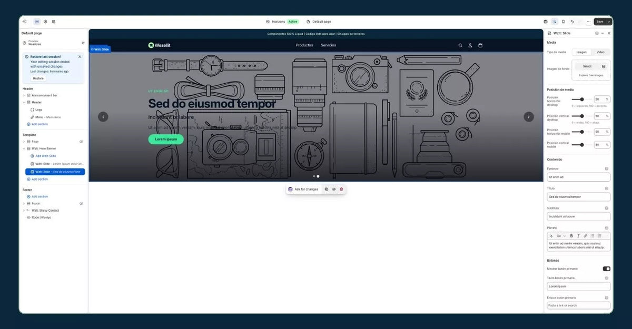
Task: Open the Apps embed icon
Action: pos(54,22)
